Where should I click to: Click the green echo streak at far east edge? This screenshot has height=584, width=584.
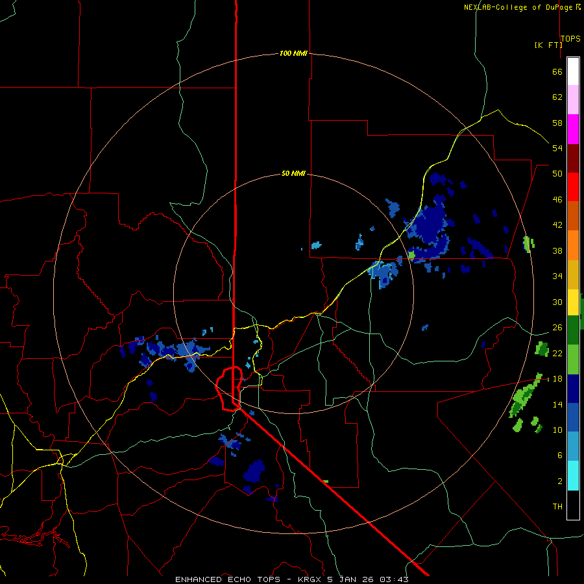click(x=525, y=396)
